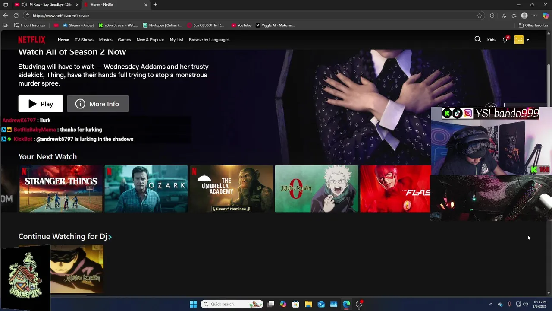Click the yellow profile avatar icon
Image resolution: width=552 pixels, height=311 pixels.
(x=519, y=40)
